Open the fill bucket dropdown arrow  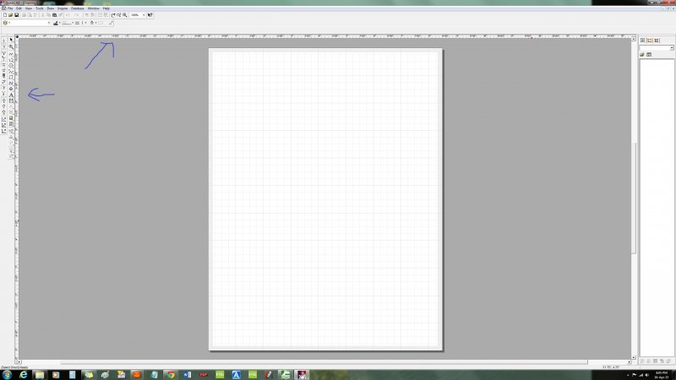pos(96,23)
